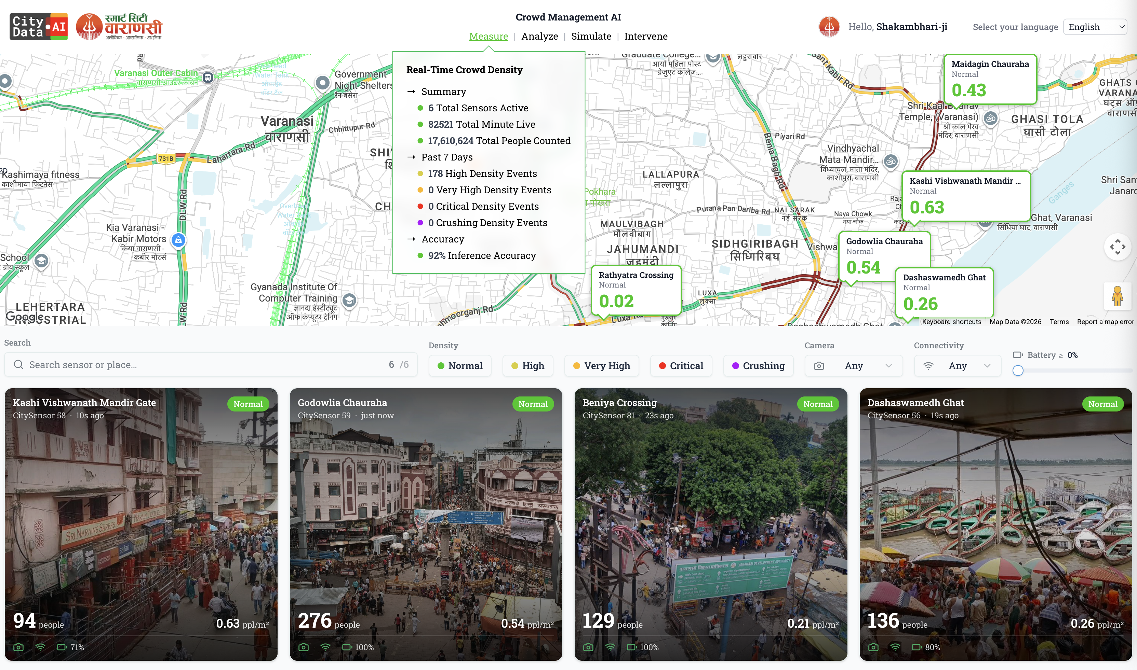Click wifi icon on Dashaswamedh Ghat card

[x=895, y=647]
